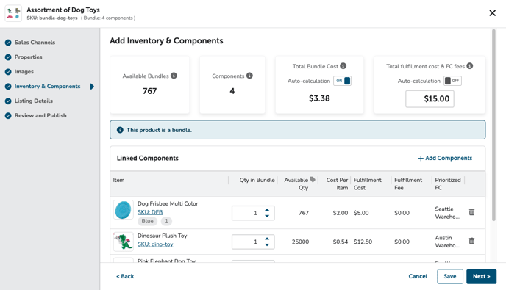Click the checkmark icon beside Images
Image resolution: width=506 pixels, height=290 pixels.
pyautogui.click(x=8, y=72)
